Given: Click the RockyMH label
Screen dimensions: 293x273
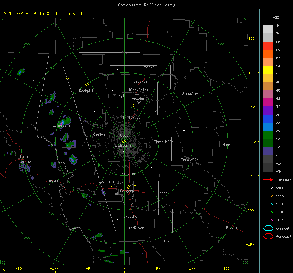Looking at the screenshot, I should coord(86,91).
